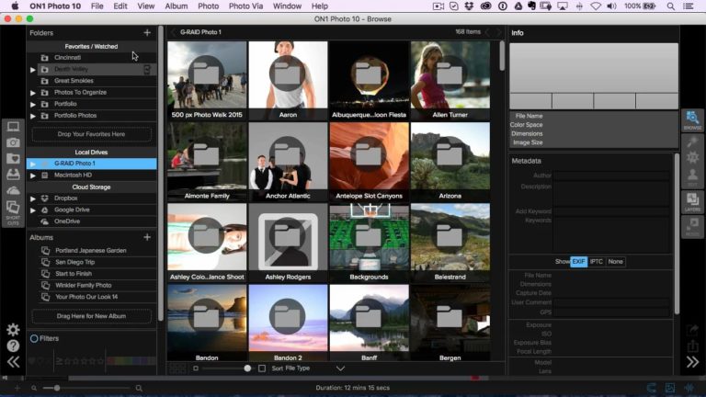
Task: Open the Local Drives shortcut icon
Action: (13, 175)
